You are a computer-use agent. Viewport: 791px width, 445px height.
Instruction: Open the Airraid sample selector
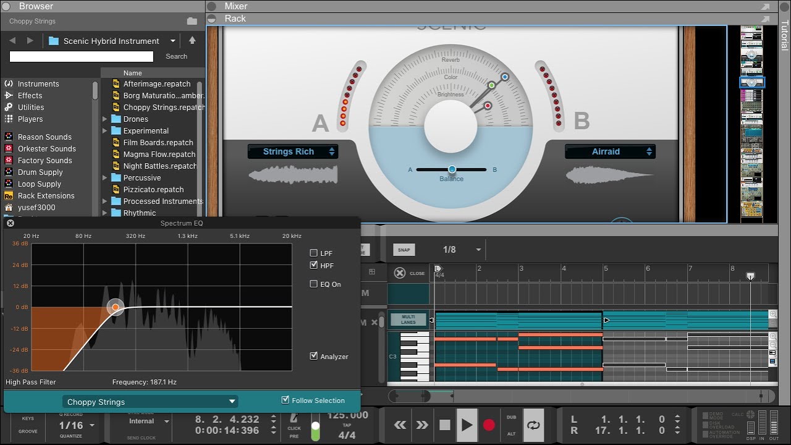610,151
